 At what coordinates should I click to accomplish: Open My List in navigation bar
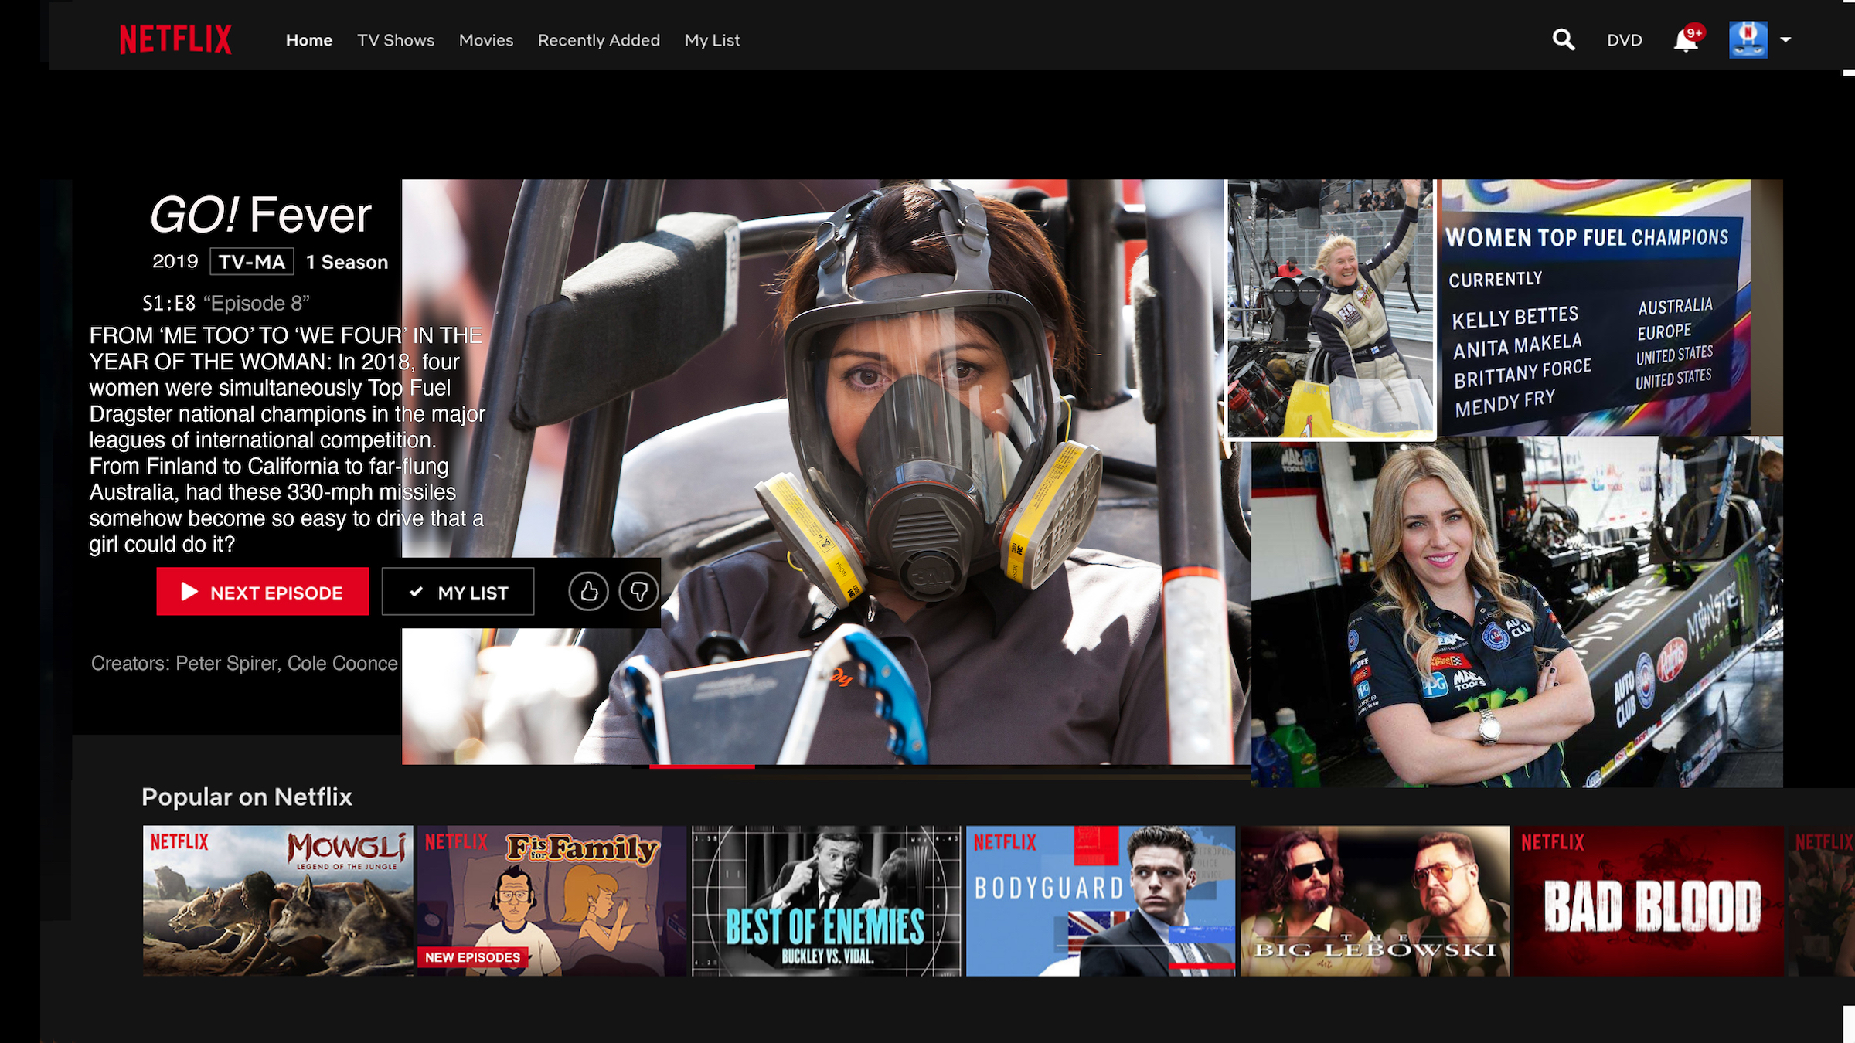click(711, 40)
